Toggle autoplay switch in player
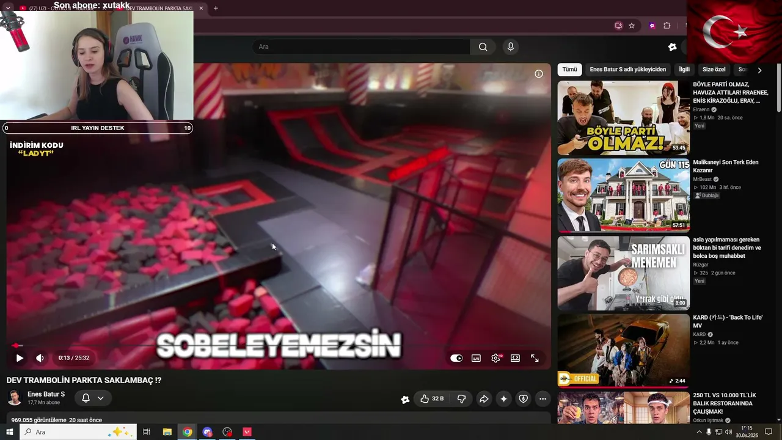782x440 pixels. [456, 358]
